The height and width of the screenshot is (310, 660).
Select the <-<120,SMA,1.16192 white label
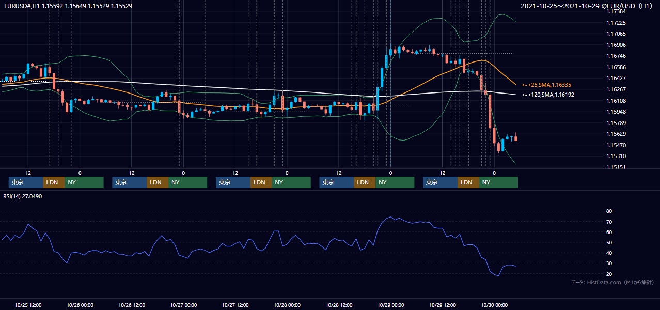pos(548,95)
